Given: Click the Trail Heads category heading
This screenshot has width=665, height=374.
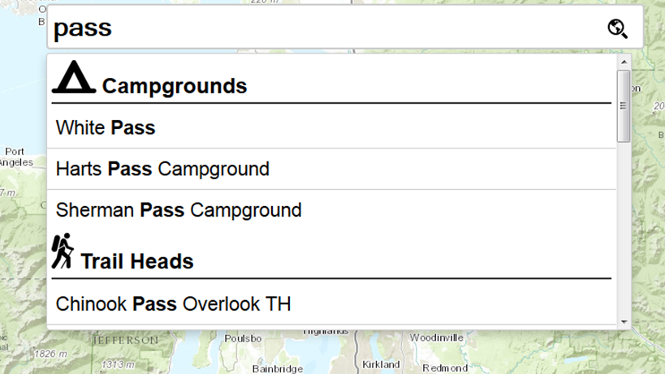Looking at the screenshot, I should coord(136,261).
